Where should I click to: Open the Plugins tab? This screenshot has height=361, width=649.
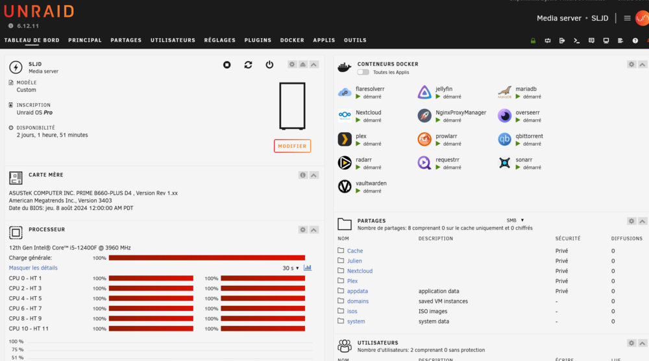tap(258, 41)
